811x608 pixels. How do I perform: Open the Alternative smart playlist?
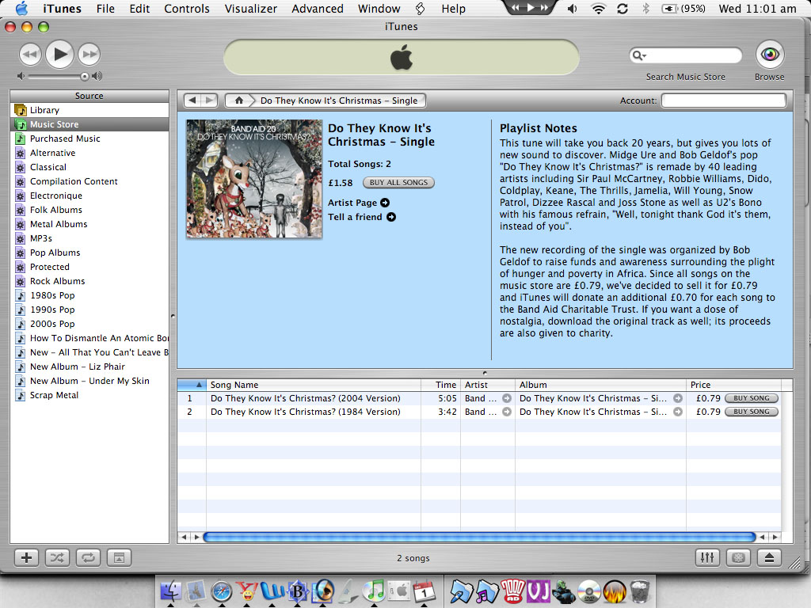tap(90, 153)
